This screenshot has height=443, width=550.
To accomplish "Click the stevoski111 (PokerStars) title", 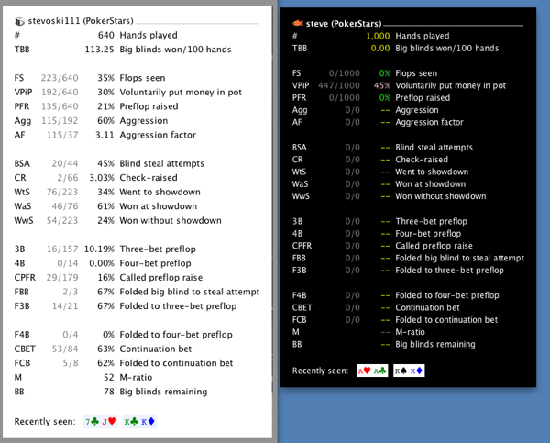I will pyautogui.click(x=81, y=21).
